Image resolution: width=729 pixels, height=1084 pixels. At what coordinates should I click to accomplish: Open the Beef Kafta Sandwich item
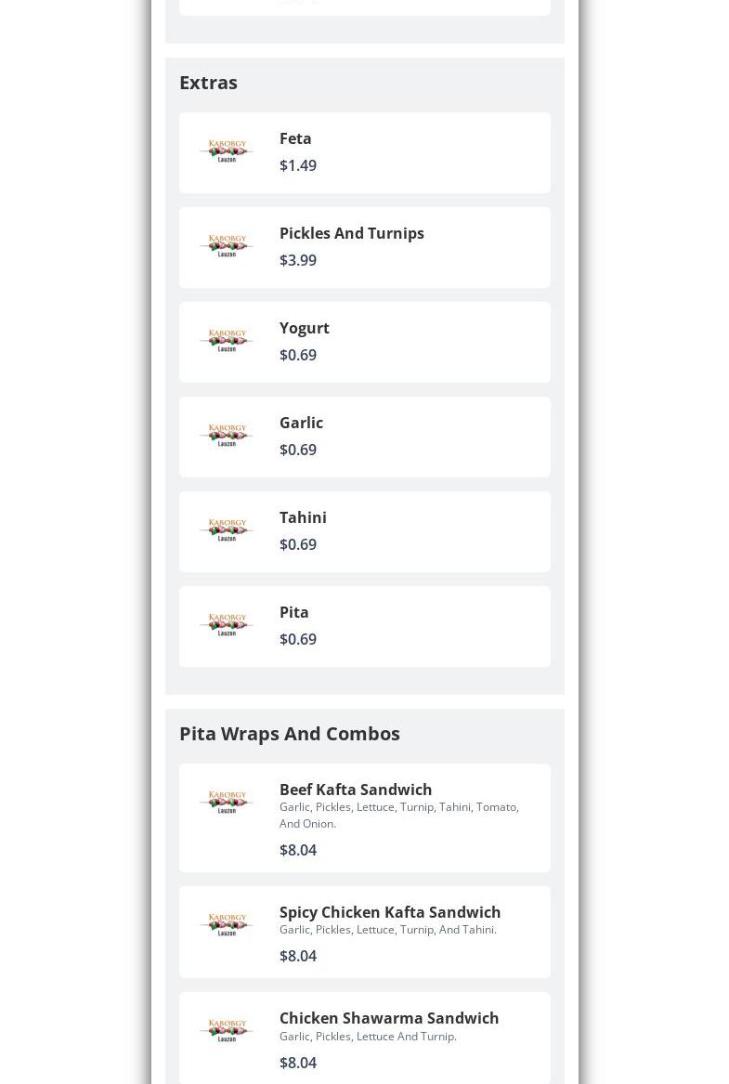coord(355,790)
